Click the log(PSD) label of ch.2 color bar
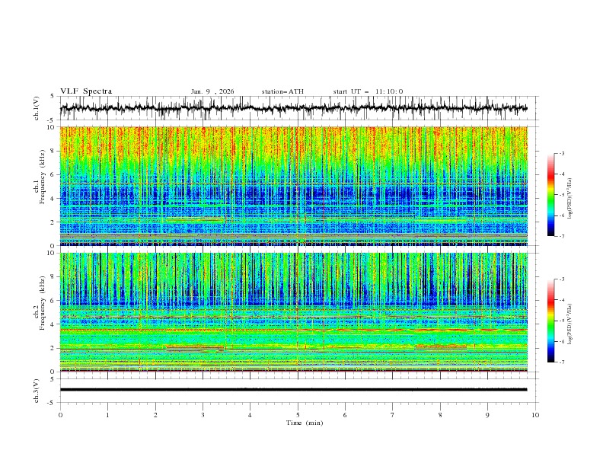This screenshot has width=603, height=466. [x=569, y=324]
